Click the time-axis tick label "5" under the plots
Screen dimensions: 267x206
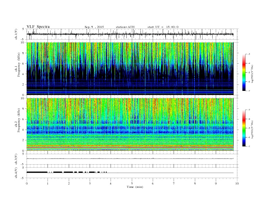pos(132,183)
